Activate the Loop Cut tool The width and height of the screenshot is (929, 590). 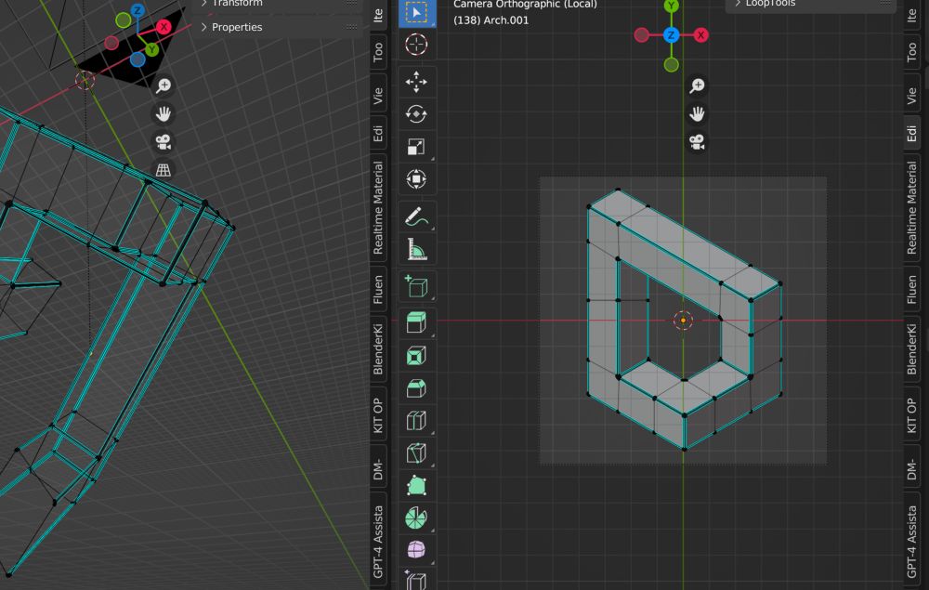(x=416, y=421)
